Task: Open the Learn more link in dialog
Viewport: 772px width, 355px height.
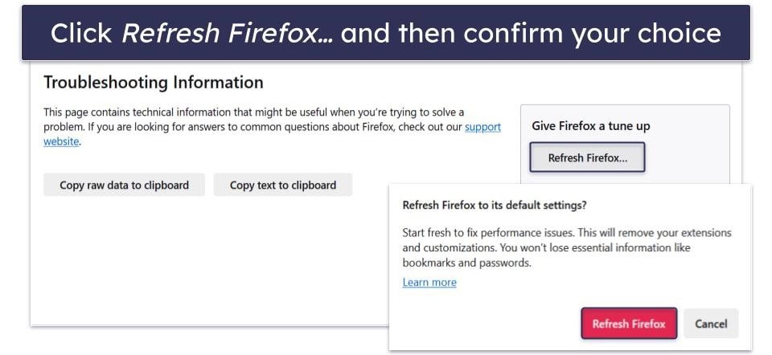Action: click(429, 282)
